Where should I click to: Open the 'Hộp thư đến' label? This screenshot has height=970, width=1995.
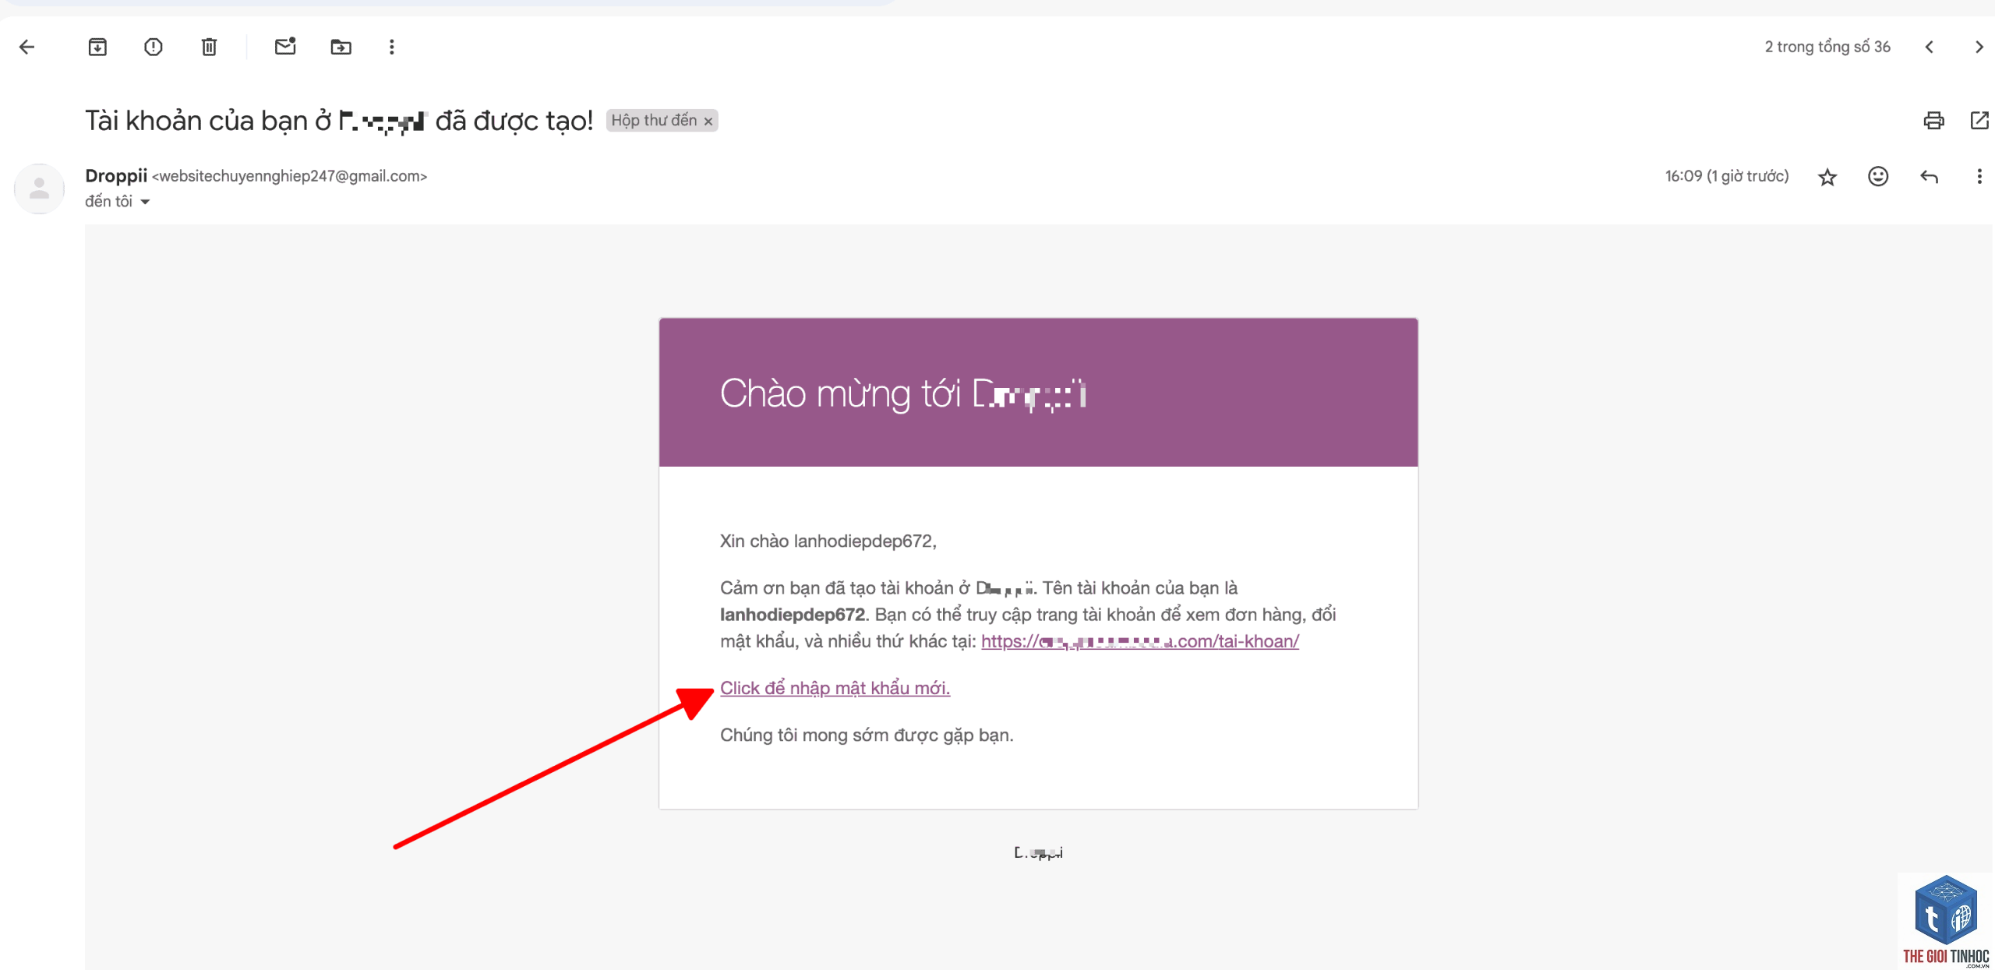[654, 121]
